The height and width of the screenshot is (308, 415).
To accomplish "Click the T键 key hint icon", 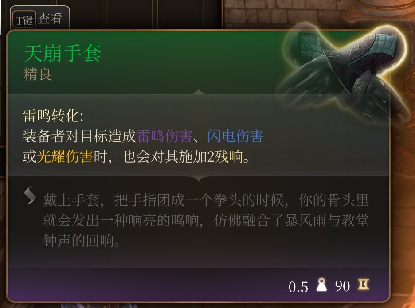I will tap(24, 19).
